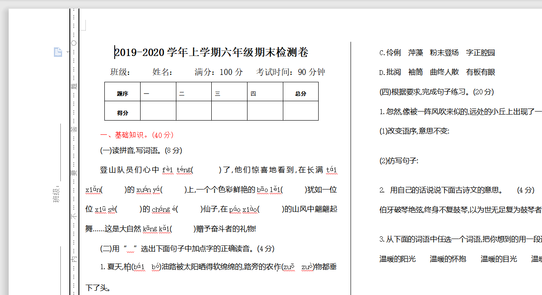This screenshot has width=542, height=295.
Task: Click the phrase '温暖的怀抱' in right column
Action: (x=448, y=259)
